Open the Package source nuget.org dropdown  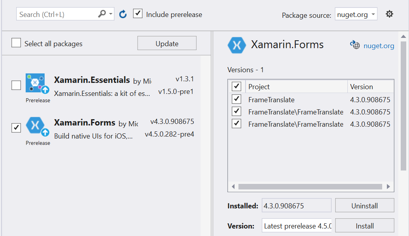356,14
